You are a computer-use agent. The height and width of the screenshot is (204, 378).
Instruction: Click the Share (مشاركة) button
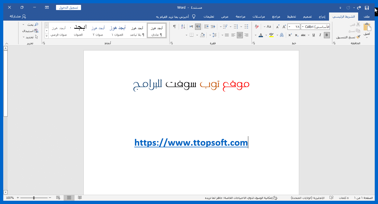(18, 17)
